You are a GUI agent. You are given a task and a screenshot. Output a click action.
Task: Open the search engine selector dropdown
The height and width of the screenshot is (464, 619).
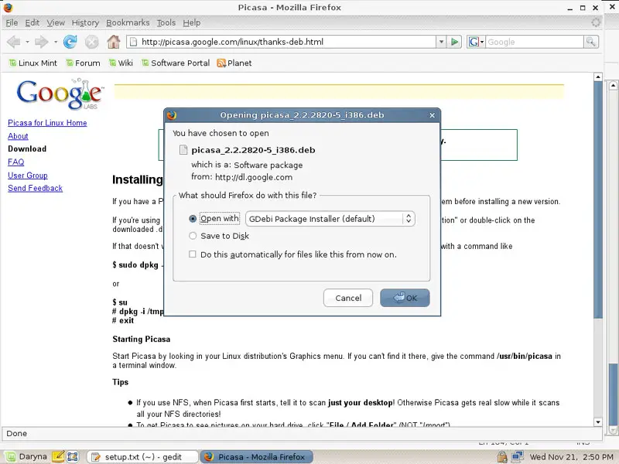pyautogui.click(x=476, y=42)
